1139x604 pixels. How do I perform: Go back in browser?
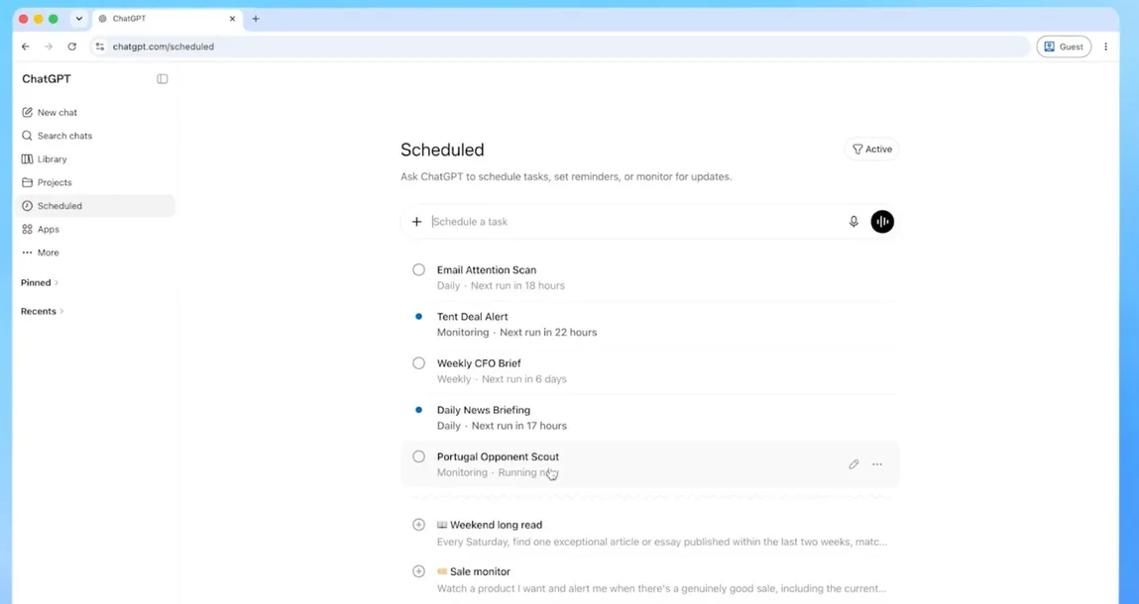pyautogui.click(x=26, y=47)
